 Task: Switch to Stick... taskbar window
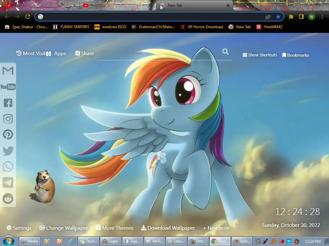89,241
